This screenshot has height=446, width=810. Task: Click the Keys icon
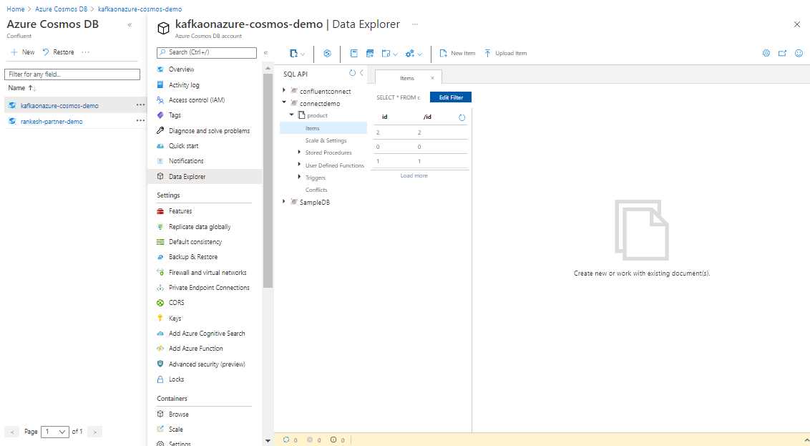coord(160,318)
